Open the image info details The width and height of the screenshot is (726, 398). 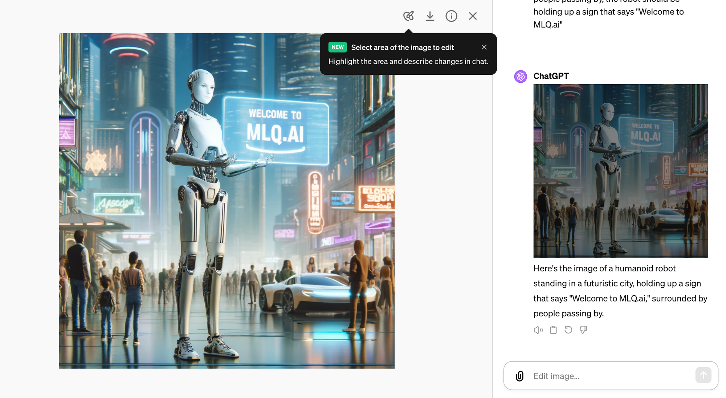pos(451,16)
